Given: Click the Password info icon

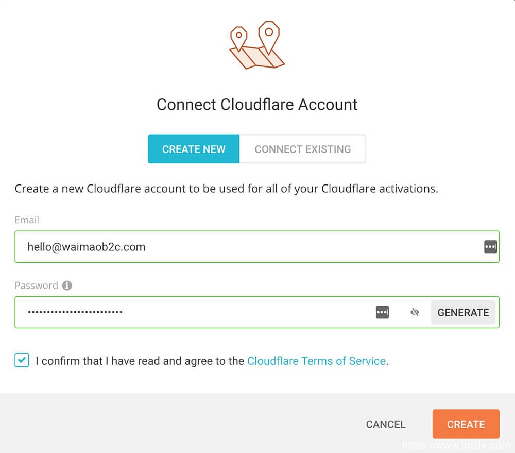Looking at the screenshot, I should [x=67, y=286].
